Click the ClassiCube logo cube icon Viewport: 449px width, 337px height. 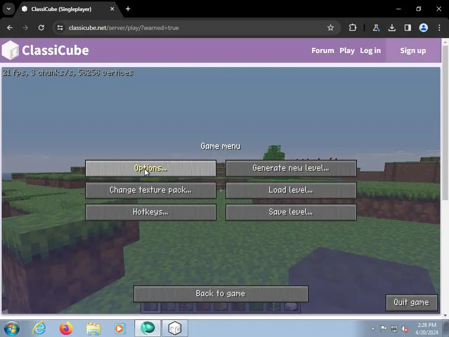click(x=11, y=50)
